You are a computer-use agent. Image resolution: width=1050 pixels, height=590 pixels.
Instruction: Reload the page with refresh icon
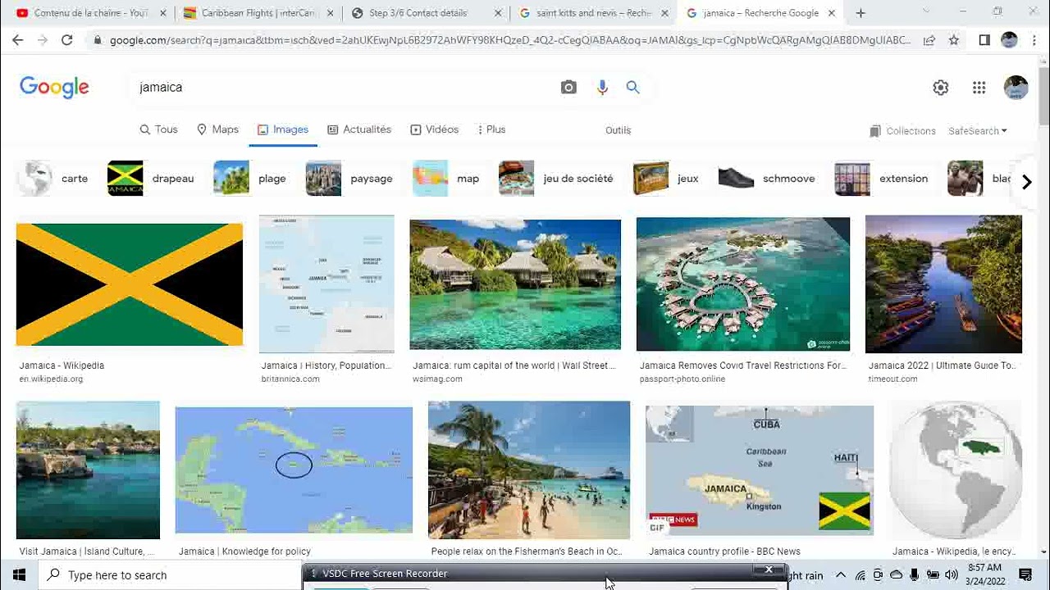(67, 39)
